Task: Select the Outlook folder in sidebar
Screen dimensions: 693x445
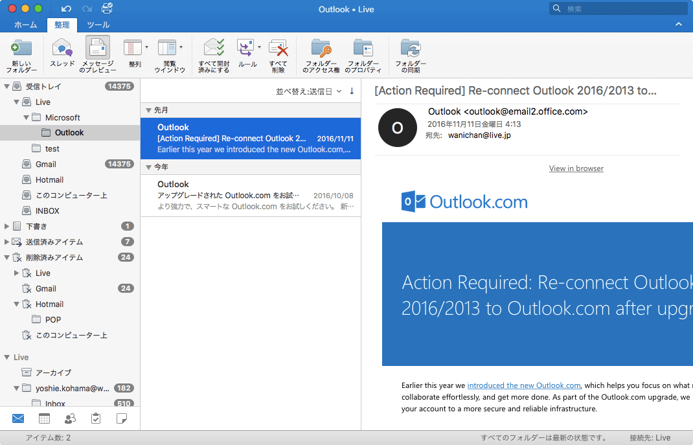Action: tap(70, 133)
